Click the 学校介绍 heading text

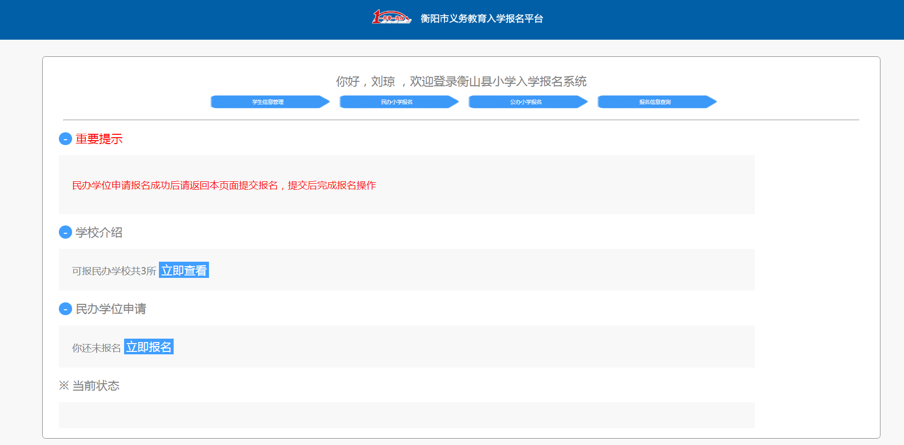99,232
